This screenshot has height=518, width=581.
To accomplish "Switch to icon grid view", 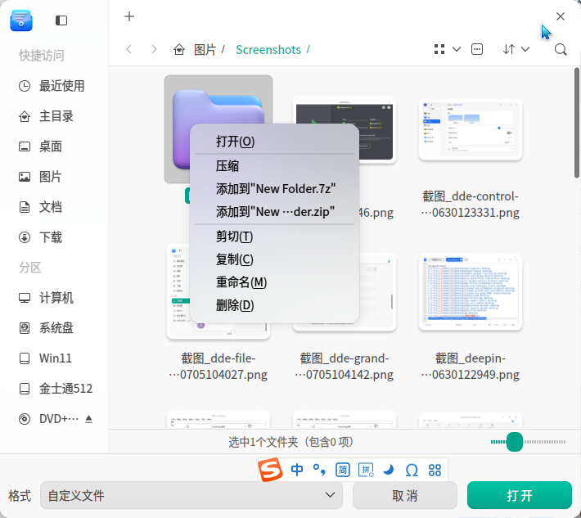I will pyautogui.click(x=439, y=49).
